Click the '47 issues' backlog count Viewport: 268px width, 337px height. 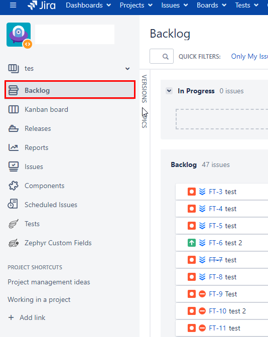(215, 164)
